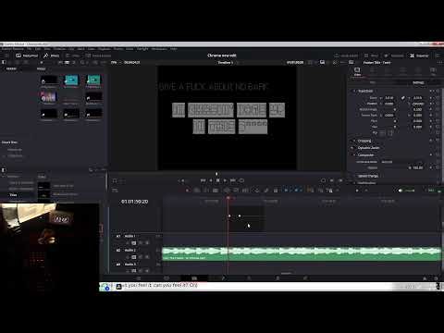Image resolution: width=444 pixels, height=333 pixels.
Task: Enable the Dynamic Zoom toggle
Action: (353, 148)
